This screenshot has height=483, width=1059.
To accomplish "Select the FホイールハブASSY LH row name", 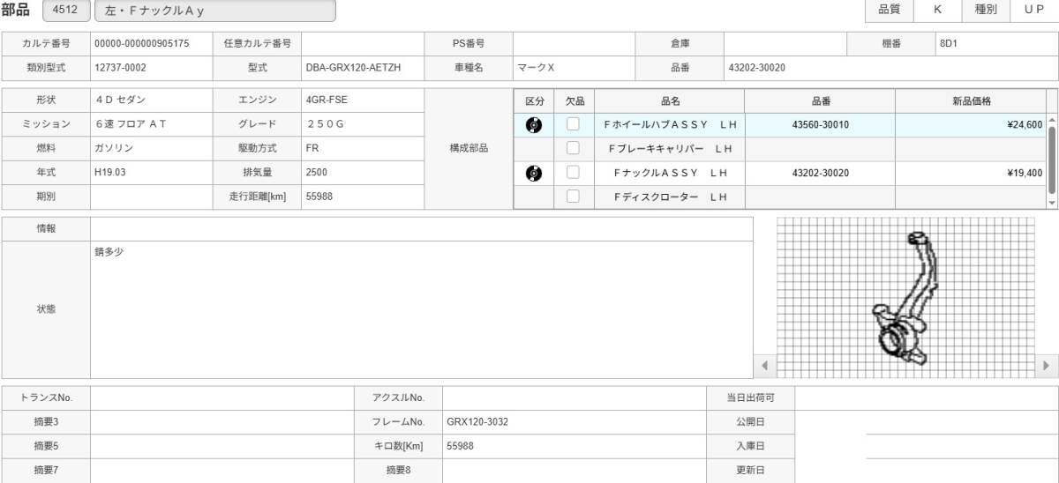I will click(x=670, y=125).
